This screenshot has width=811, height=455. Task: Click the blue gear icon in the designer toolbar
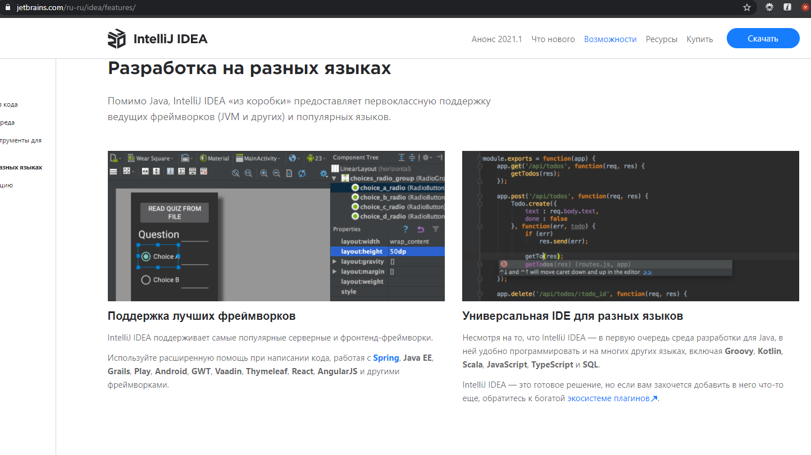[x=324, y=173]
